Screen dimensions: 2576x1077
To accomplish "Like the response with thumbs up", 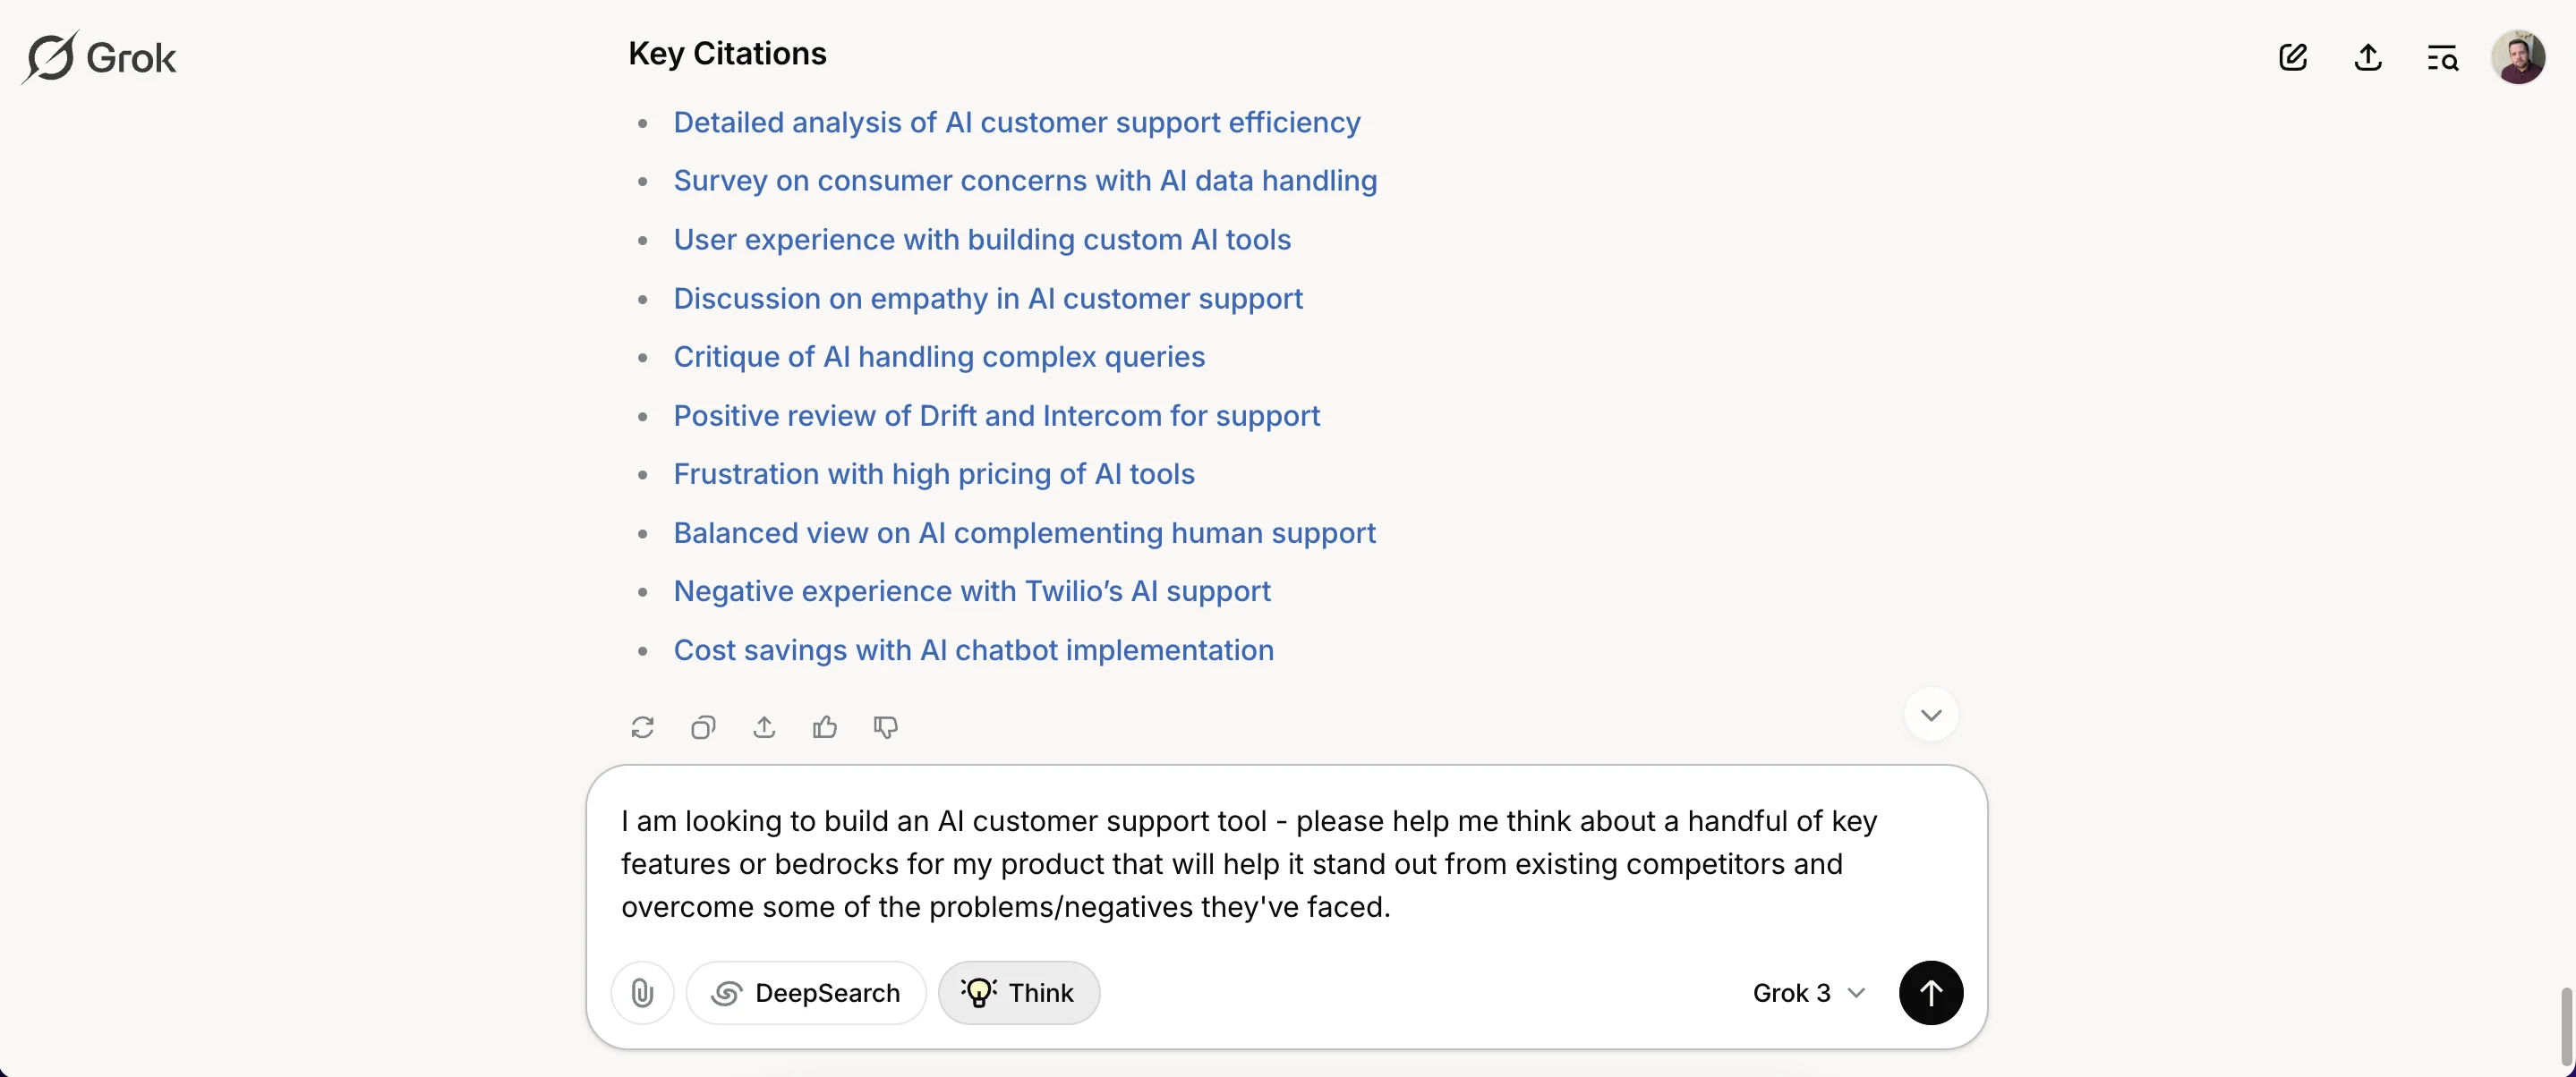I will coord(825,727).
